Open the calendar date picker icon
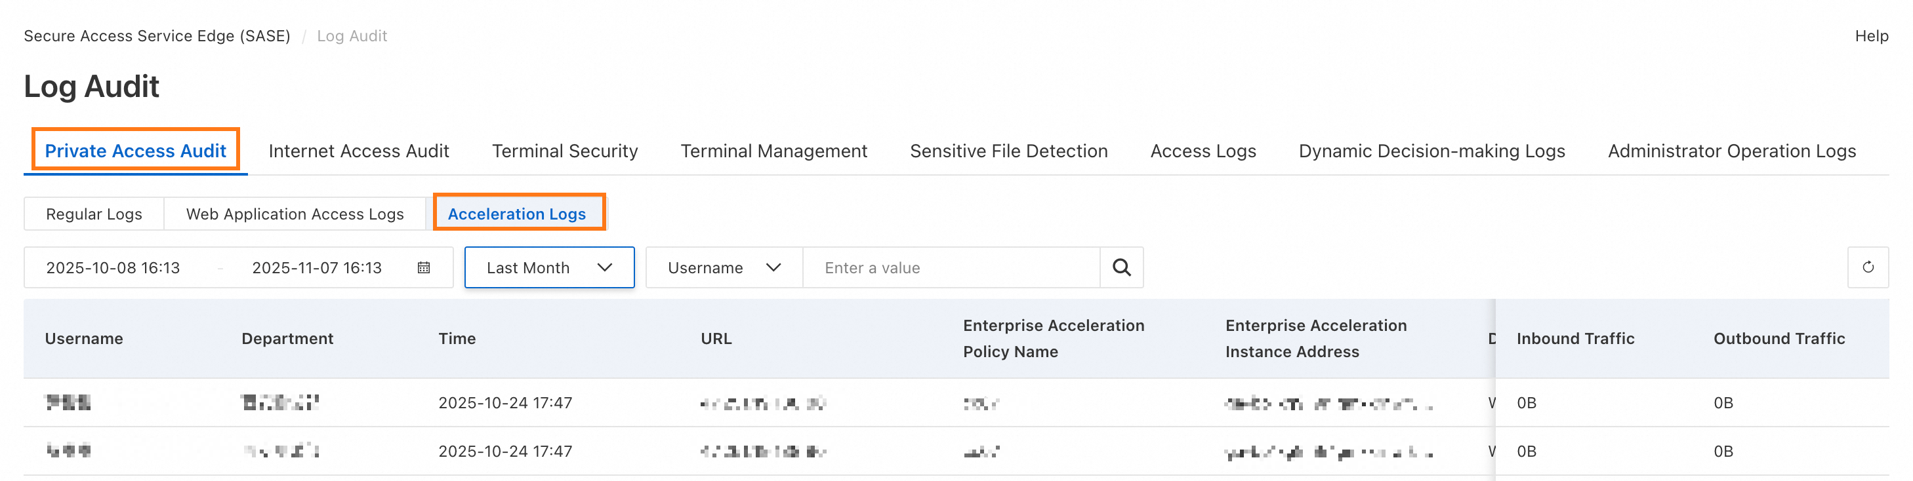This screenshot has width=1913, height=481. 423,267
